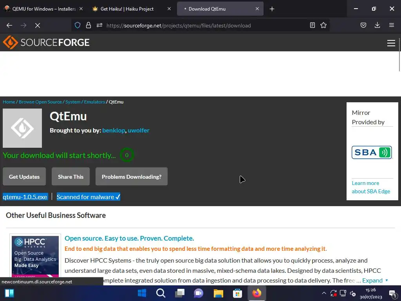Click the network tray icon
401x301 pixels.
(x=343, y=293)
